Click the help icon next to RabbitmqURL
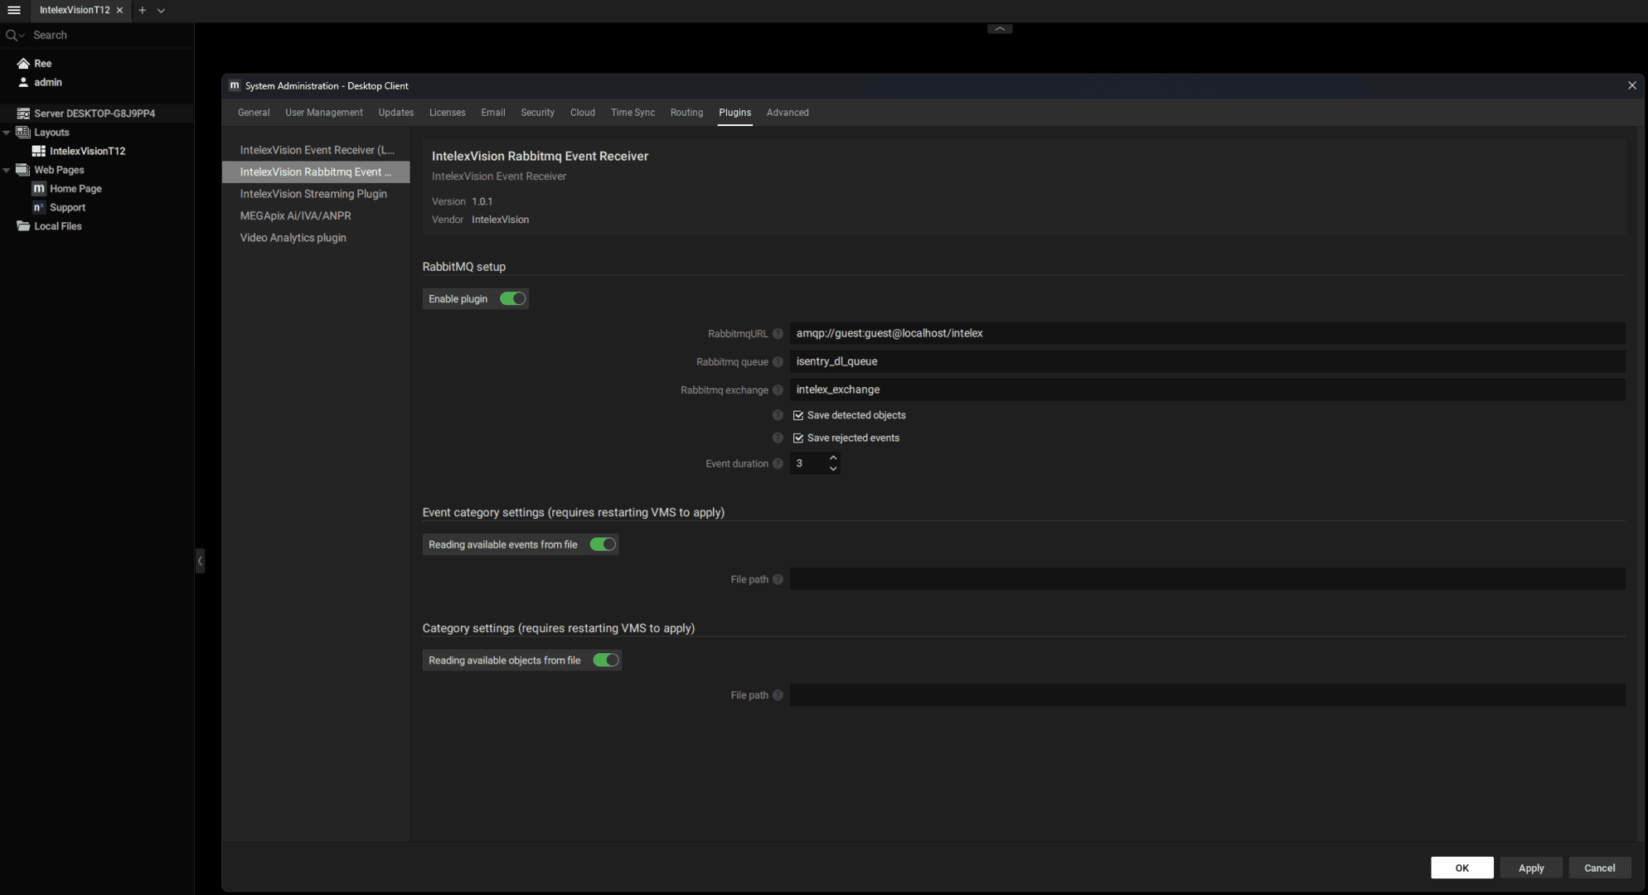Viewport: 1648px width, 895px height. pyautogui.click(x=778, y=334)
